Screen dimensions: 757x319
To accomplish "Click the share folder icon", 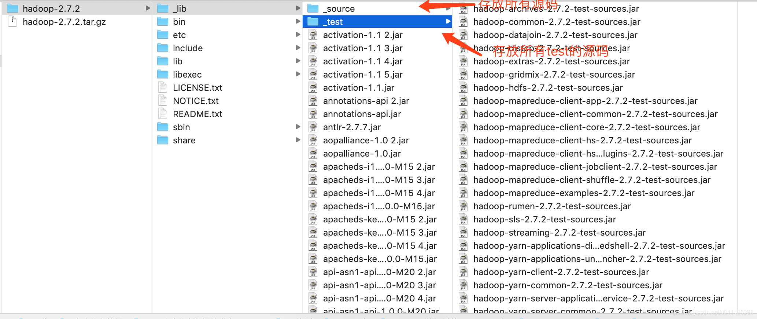I will (163, 140).
